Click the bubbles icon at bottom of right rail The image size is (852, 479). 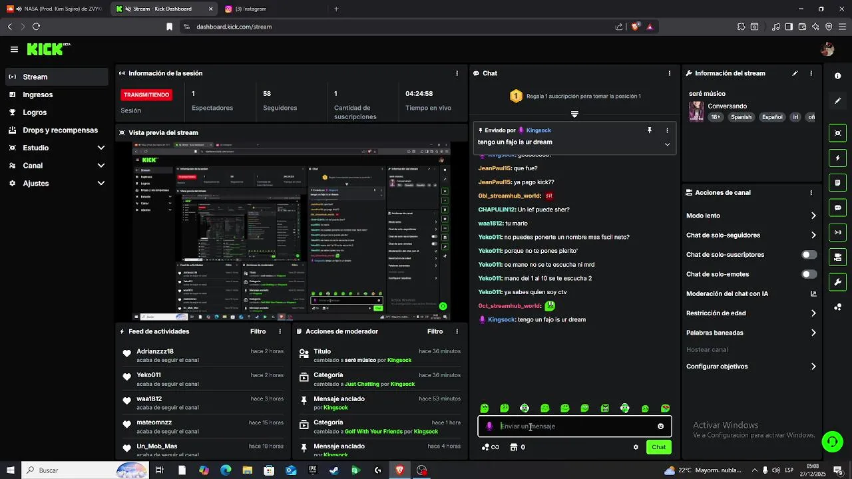tap(837, 307)
